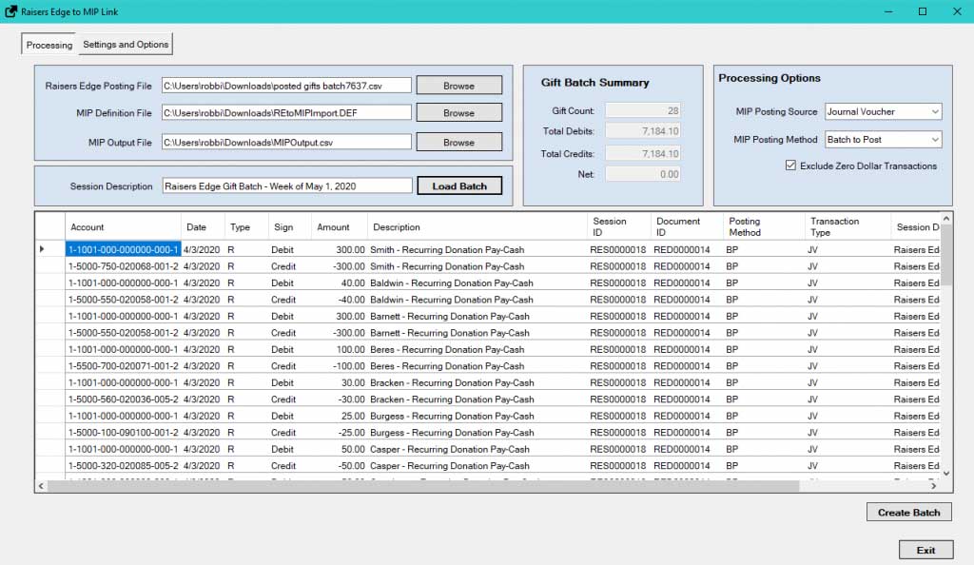Close the Raisers Edge to MIP Link window
Viewport: 974px width, 565px height.
point(957,11)
